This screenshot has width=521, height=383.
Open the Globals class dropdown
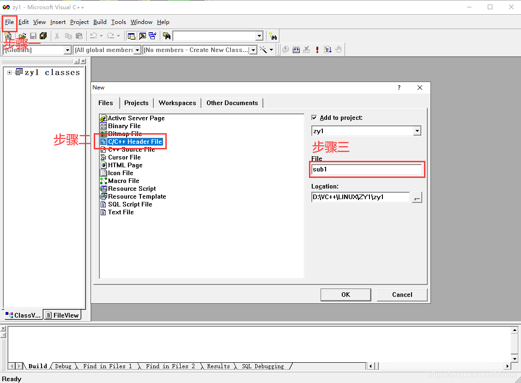coord(67,50)
